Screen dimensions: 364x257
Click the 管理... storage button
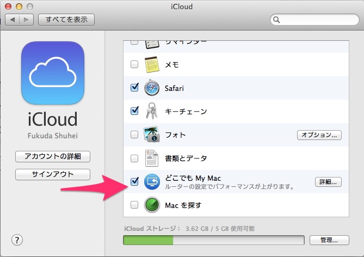(329, 240)
